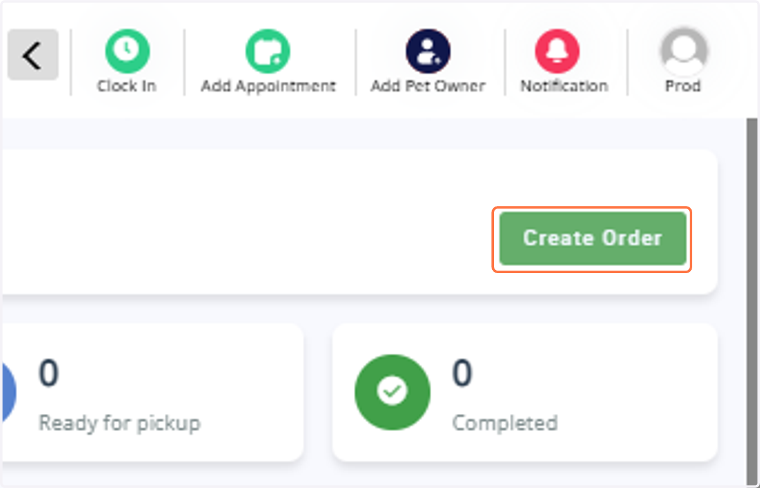Select the Ready for pickup card

[x=152, y=393]
